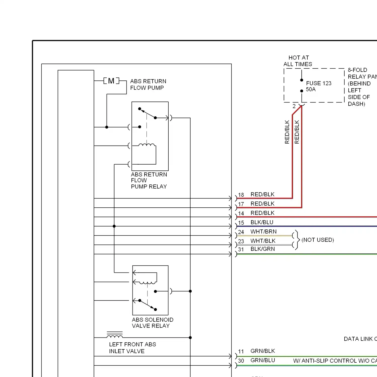Click pin 17 RED/BLK wire label
The width and height of the screenshot is (377, 377).
(262, 204)
